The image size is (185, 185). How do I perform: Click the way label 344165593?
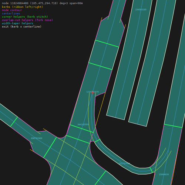pos(83,124)
